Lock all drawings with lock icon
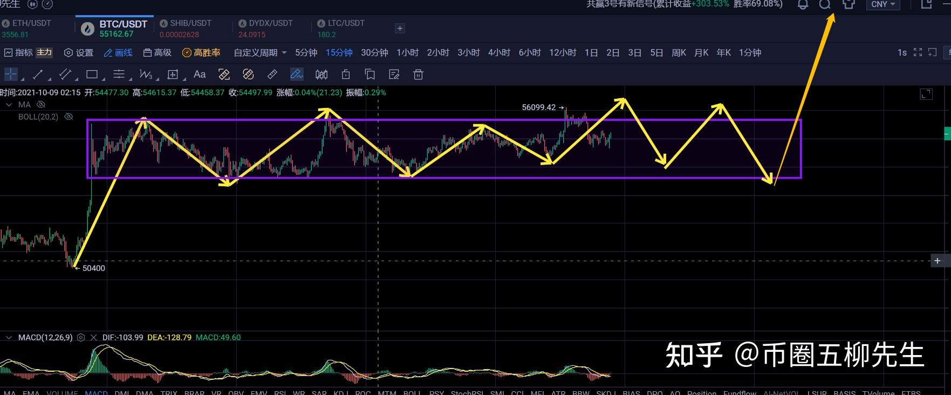Screen dimensions: 951x395 pyautogui.click(x=346, y=74)
